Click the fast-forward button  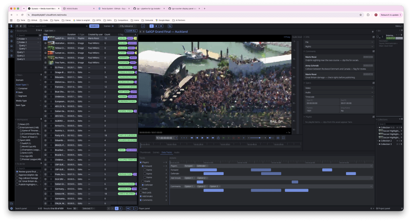(213, 138)
